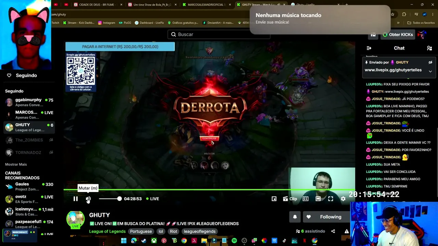This screenshot has height=246, width=438.
Task: Close the CIDADE DE DEUS tab
Action: point(121,4)
